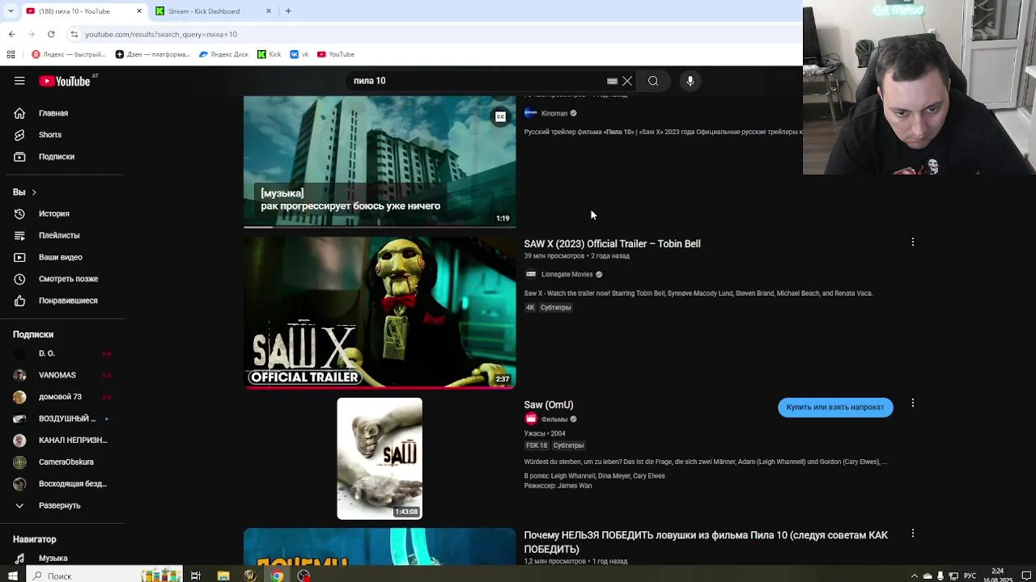Open История watch history
This screenshot has height=582, width=1036.
[54, 213]
